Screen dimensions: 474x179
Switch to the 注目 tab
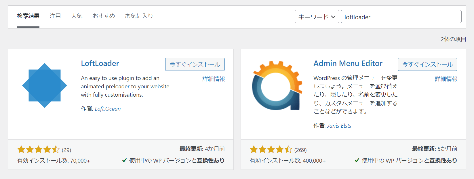55,16
